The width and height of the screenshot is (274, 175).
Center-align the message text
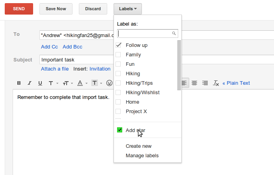194,83
